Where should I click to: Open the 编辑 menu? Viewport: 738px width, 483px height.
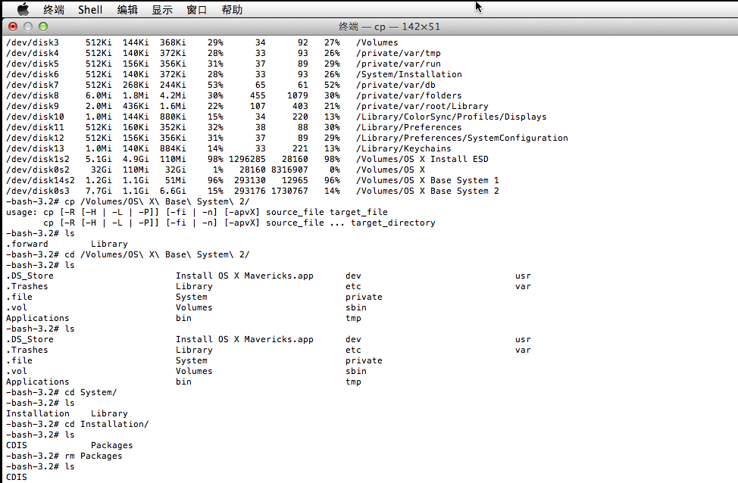coord(127,9)
